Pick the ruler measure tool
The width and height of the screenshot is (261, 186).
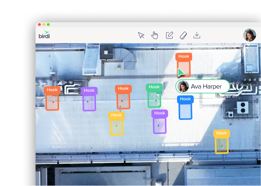pyautogui.click(x=183, y=35)
